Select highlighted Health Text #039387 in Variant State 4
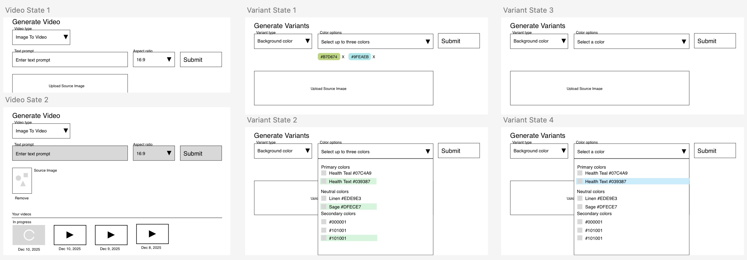 (605, 182)
